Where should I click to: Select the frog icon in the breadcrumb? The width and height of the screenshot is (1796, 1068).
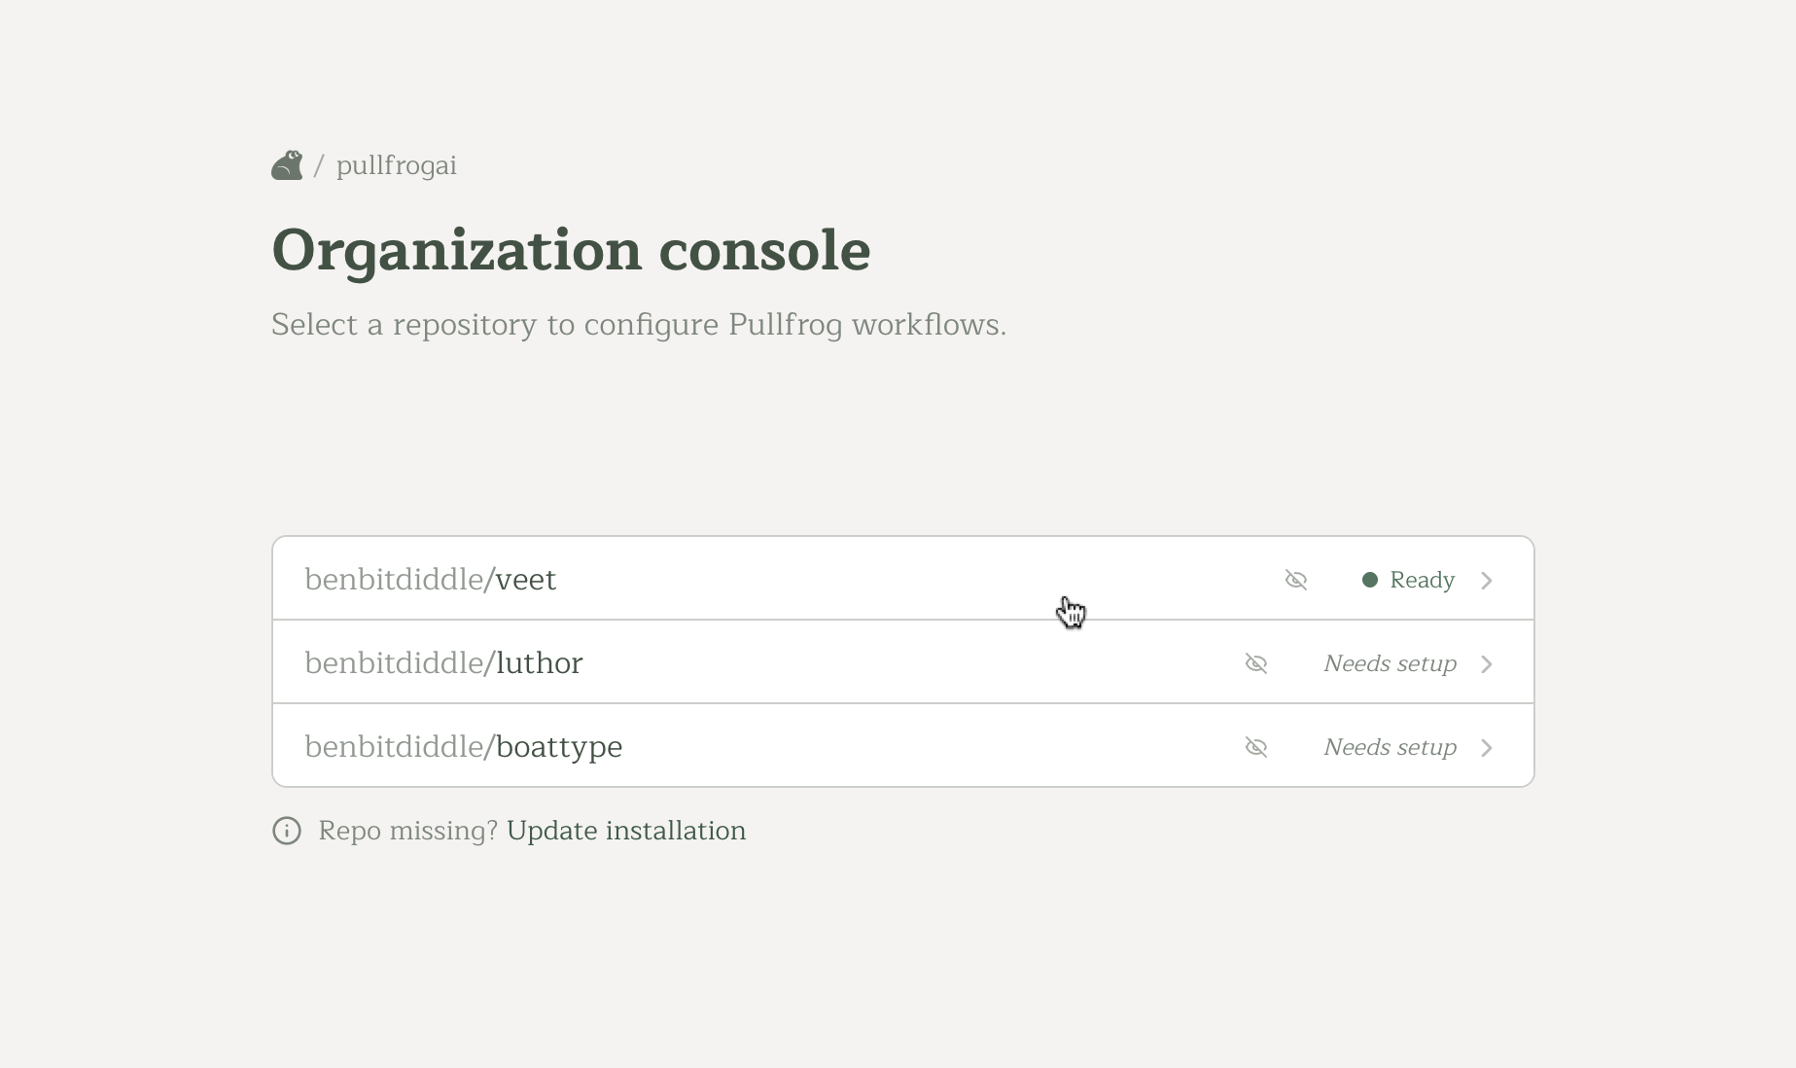pos(287,164)
